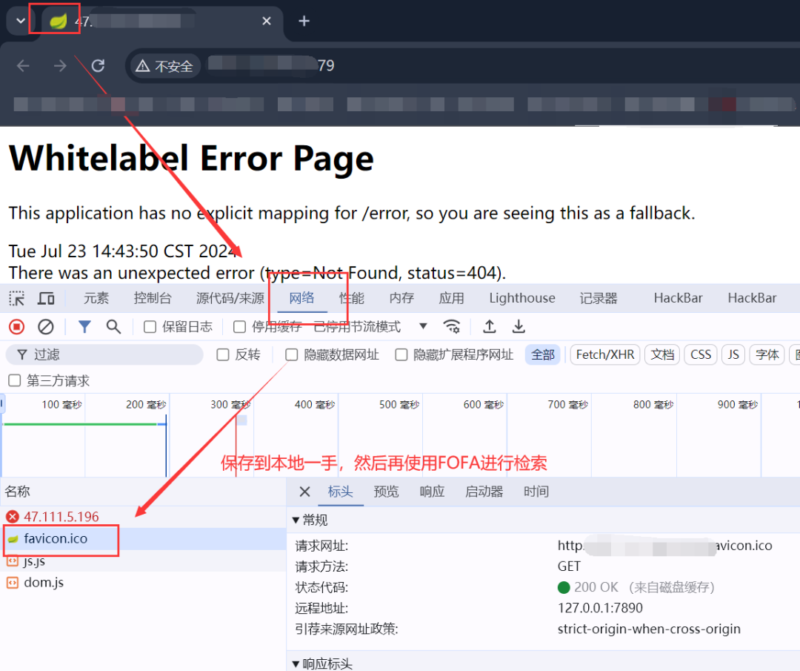Screen dimensions: 800x671
Task: Click the strict-origin-when-cross-origin policy value
Action: [x=649, y=629]
